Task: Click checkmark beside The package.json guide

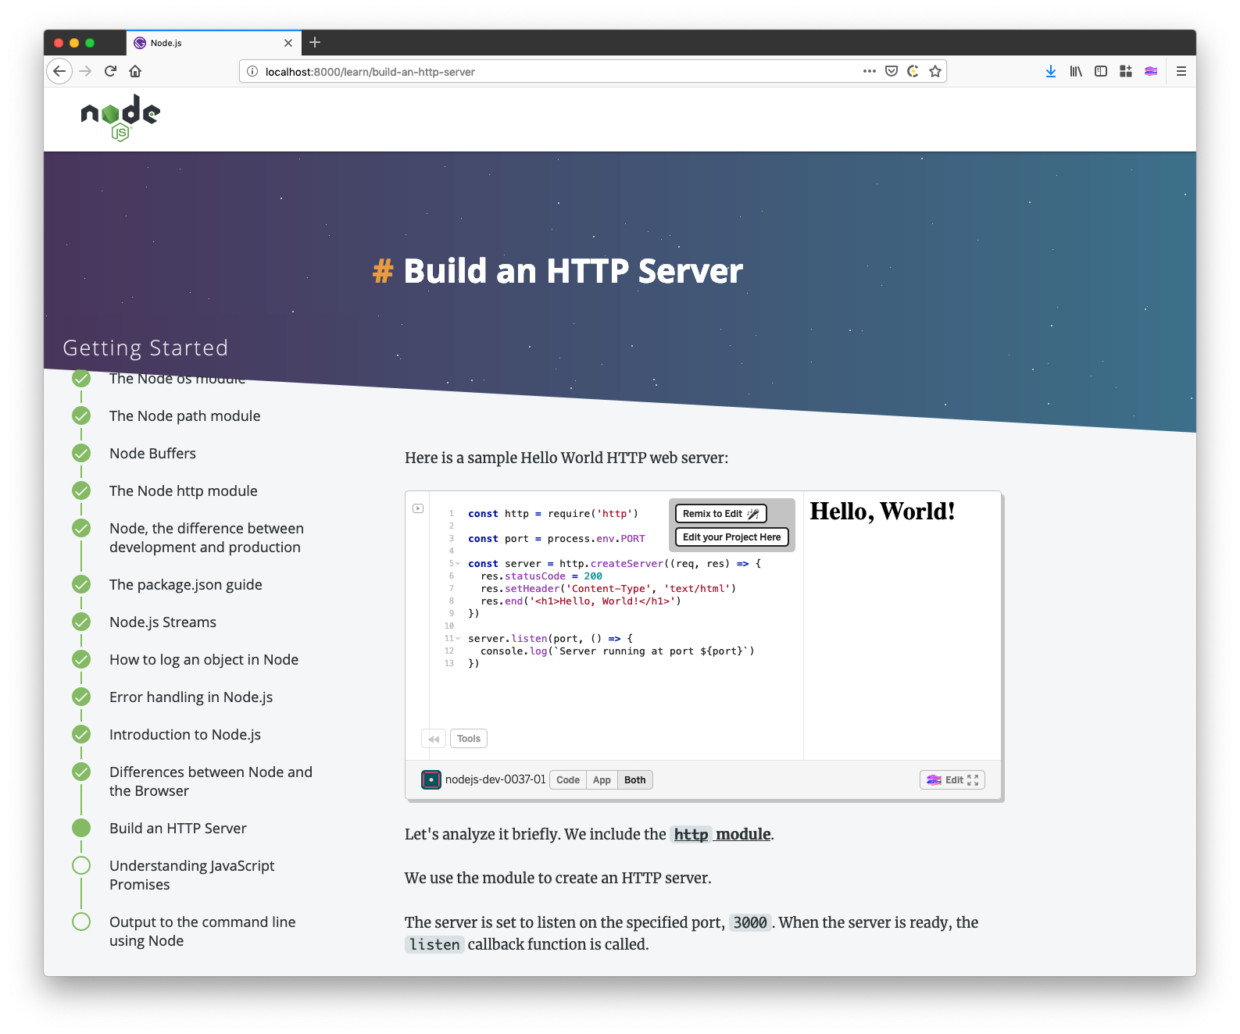Action: (81, 584)
